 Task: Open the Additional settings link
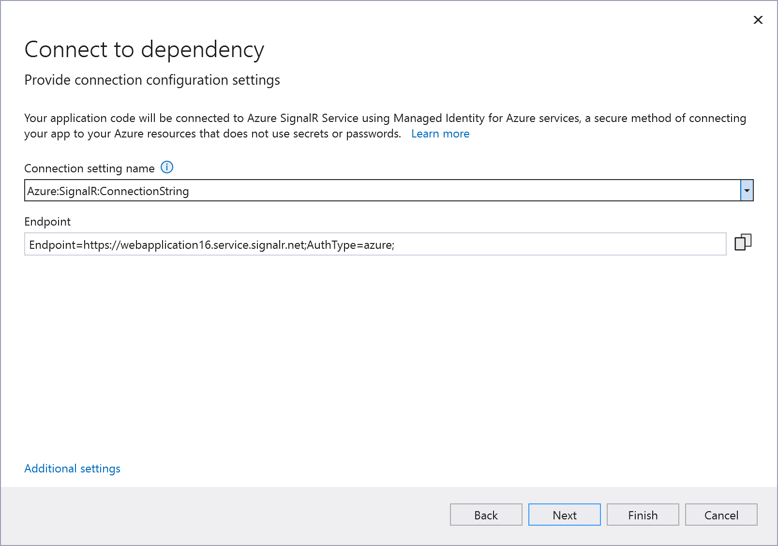pyautogui.click(x=72, y=469)
